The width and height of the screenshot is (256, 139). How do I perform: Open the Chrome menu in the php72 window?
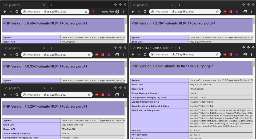point(251,11)
